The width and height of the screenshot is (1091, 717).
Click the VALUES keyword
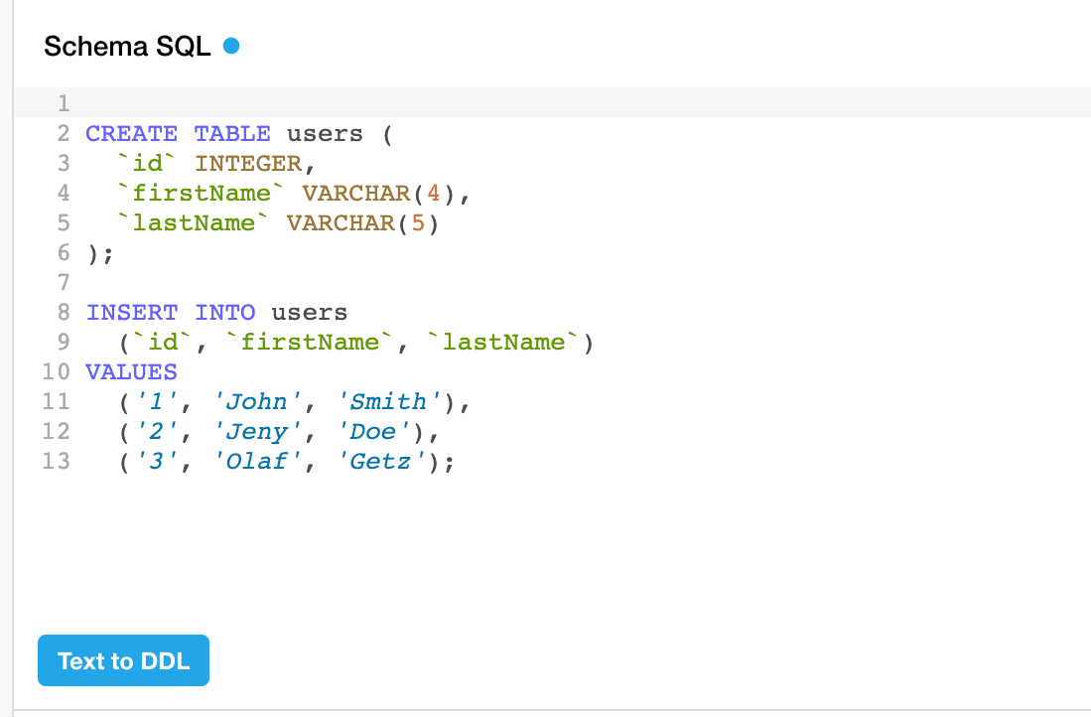[131, 372]
